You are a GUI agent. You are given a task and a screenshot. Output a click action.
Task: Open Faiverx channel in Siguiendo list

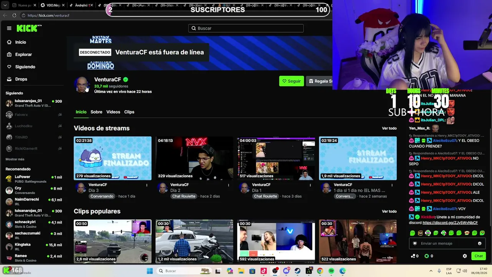(x=34, y=115)
